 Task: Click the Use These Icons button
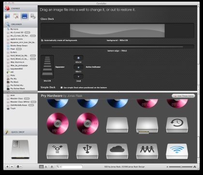pyautogui.click(x=183, y=96)
